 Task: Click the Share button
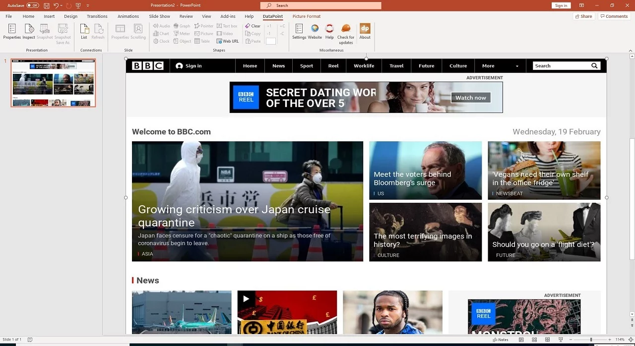point(583,16)
